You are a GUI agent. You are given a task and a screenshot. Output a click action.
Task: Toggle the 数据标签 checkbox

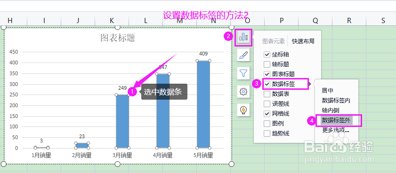tap(267, 84)
